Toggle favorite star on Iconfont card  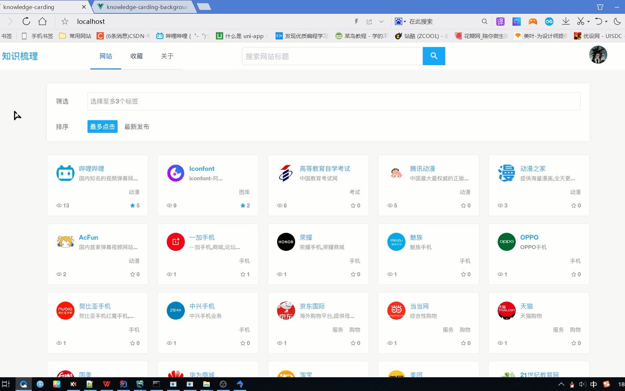[x=243, y=205]
